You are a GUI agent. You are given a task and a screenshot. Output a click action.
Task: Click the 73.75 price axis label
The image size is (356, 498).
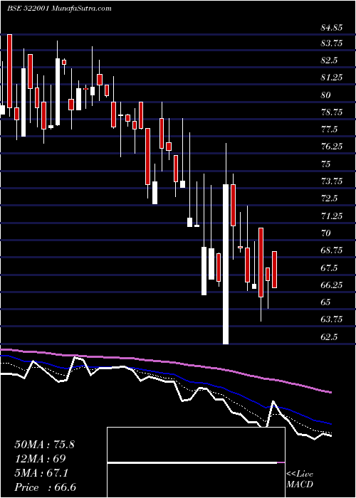click(x=332, y=181)
